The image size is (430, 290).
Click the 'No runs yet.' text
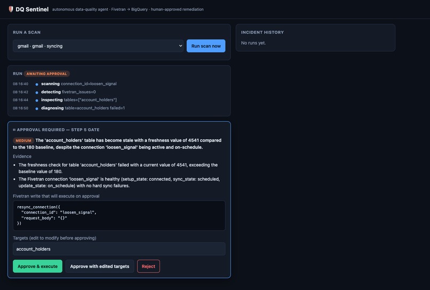click(253, 43)
